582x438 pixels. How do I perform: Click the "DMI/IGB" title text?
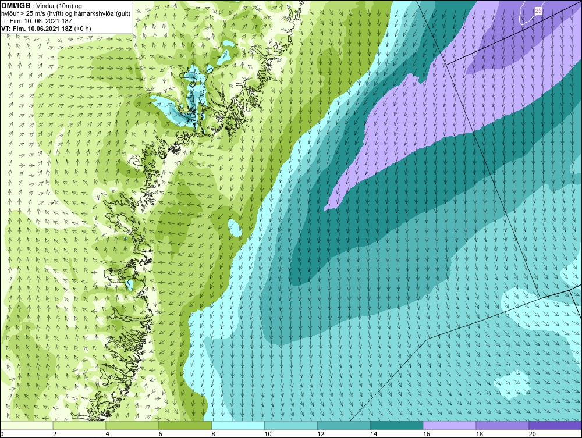[x=16, y=6]
